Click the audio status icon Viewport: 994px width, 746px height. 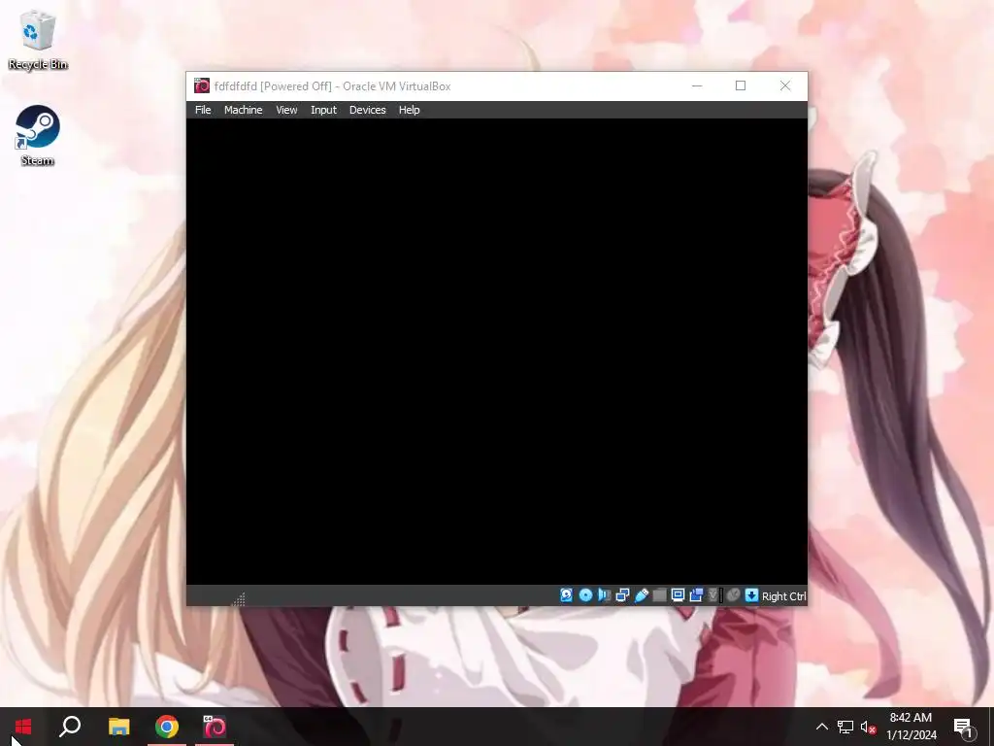pyautogui.click(x=604, y=595)
